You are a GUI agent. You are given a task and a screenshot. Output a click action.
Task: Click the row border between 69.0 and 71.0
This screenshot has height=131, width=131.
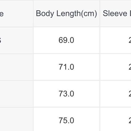pos(66,54)
